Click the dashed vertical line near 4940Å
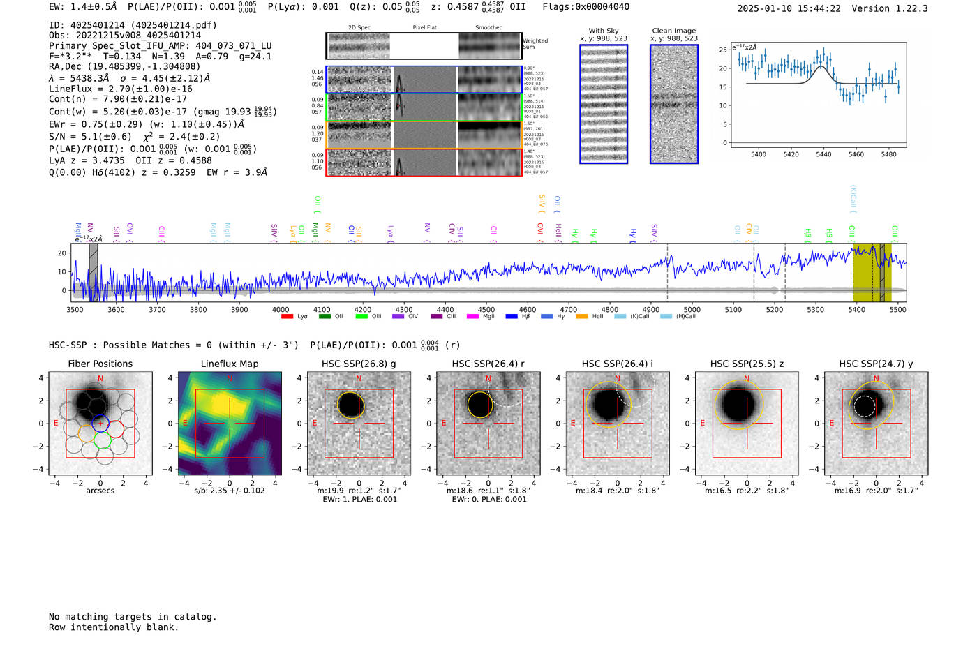977x665 pixels. 667,272
